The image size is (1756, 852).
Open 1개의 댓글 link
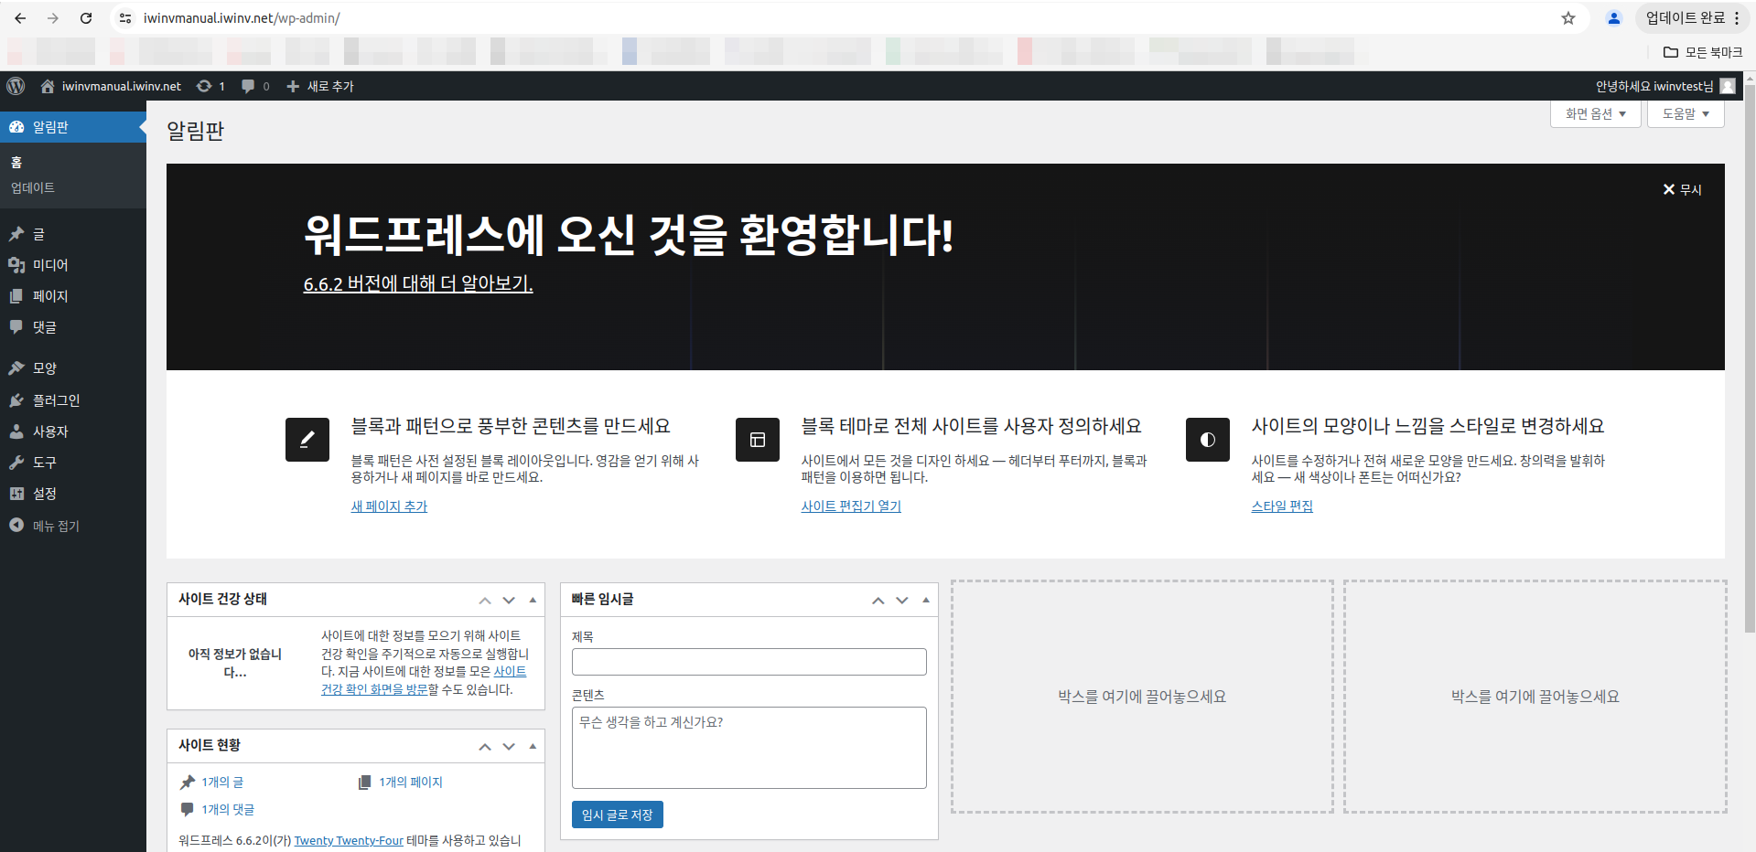point(228,810)
